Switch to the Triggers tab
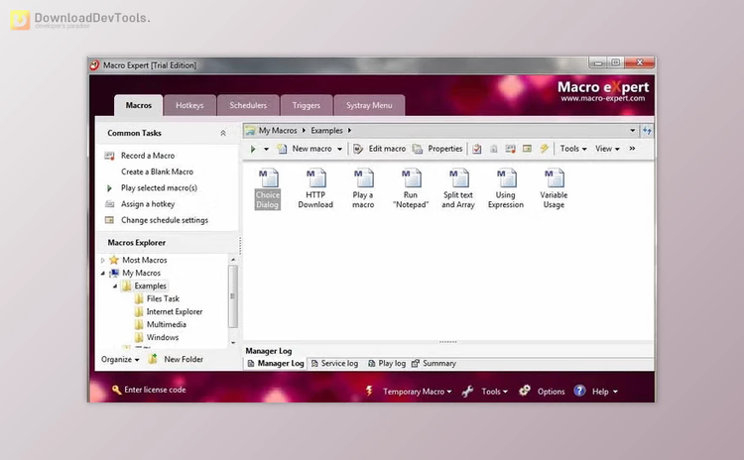744x460 pixels. [307, 105]
